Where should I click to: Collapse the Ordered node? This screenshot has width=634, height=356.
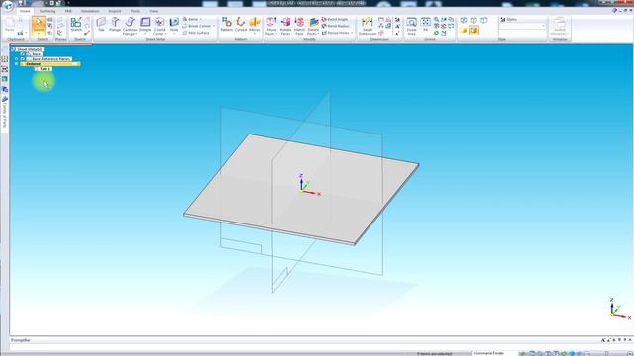17,63
